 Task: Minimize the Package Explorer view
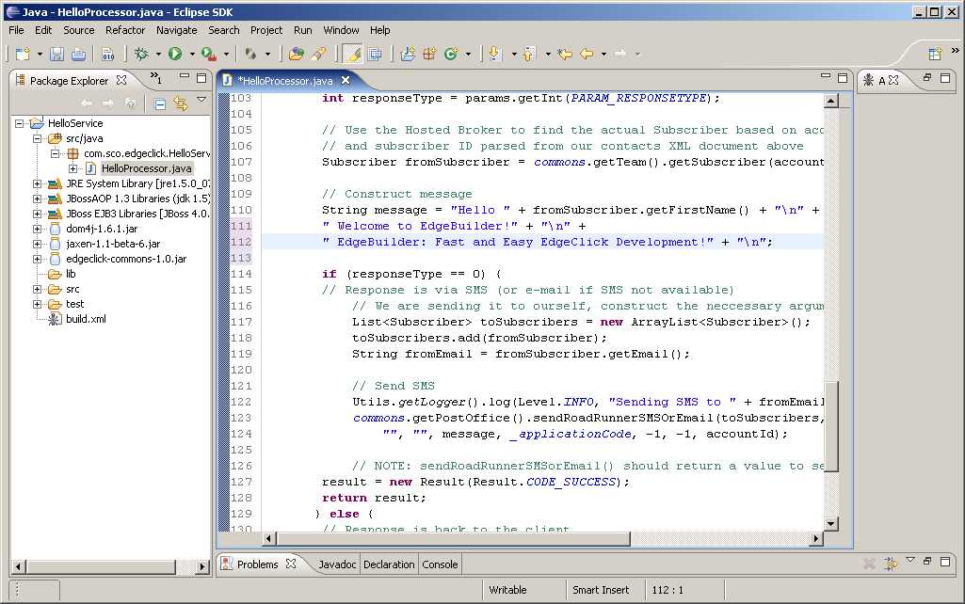pyautogui.click(x=184, y=76)
